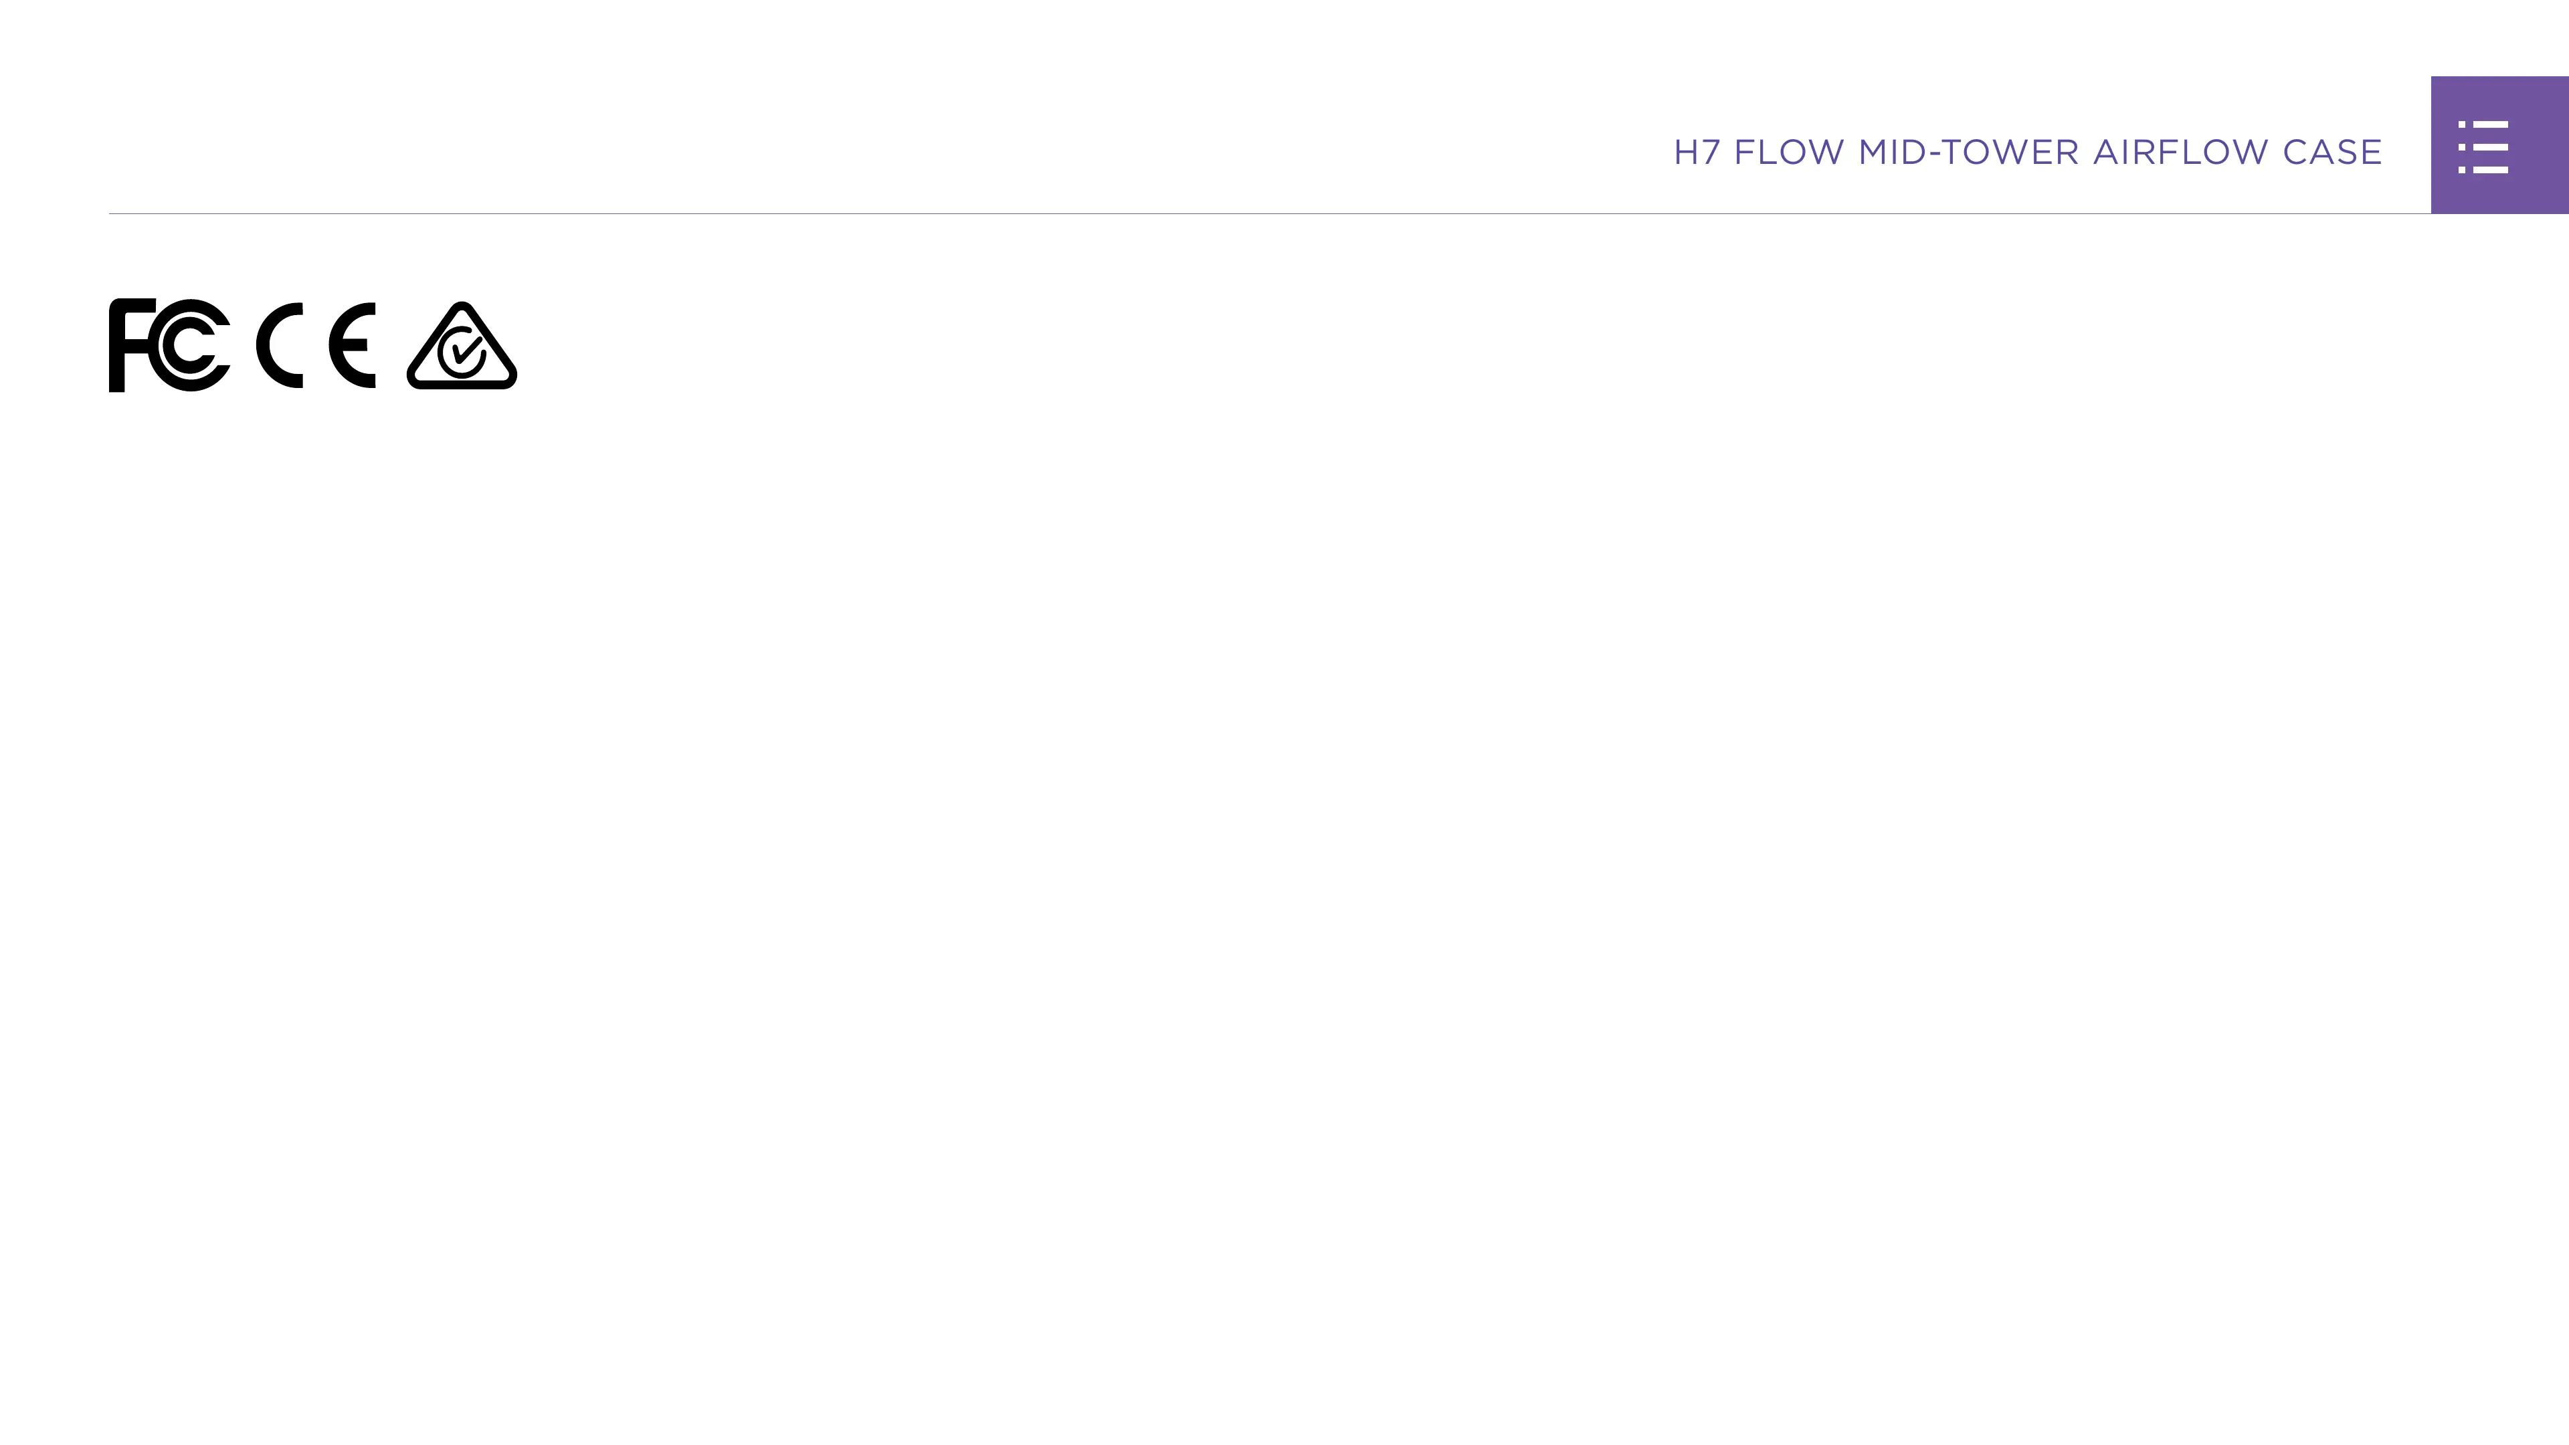Click the FCC certification logo

169,345
